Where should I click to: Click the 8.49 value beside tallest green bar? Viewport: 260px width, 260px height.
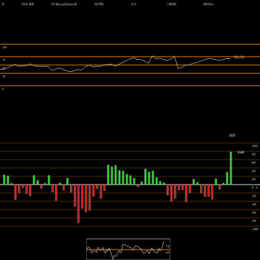coord(241,152)
